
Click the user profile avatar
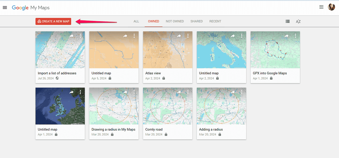click(331, 7)
